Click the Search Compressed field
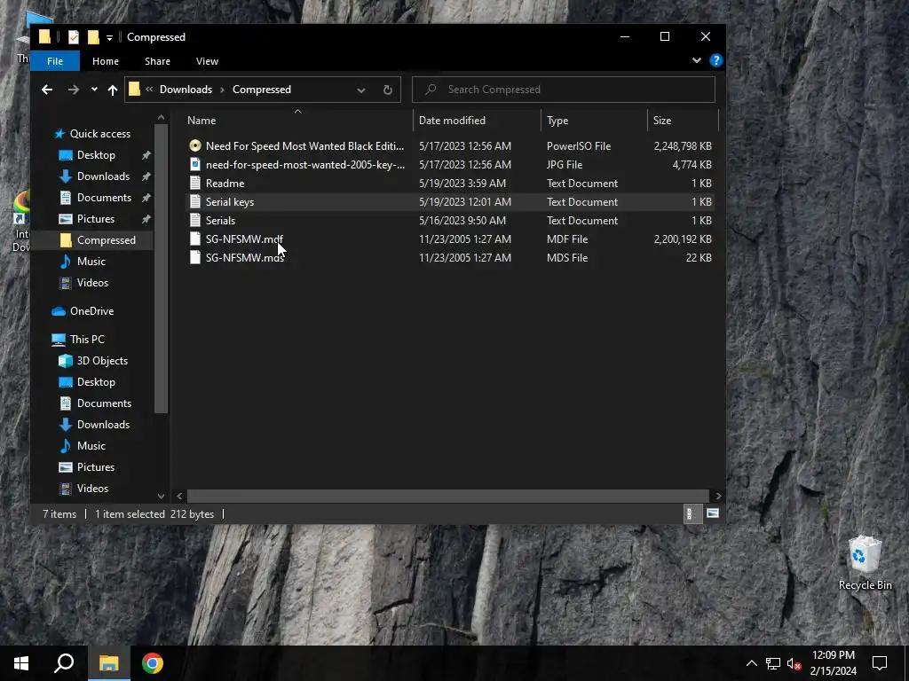This screenshot has height=681, width=909. pyautogui.click(x=564, y=90)
